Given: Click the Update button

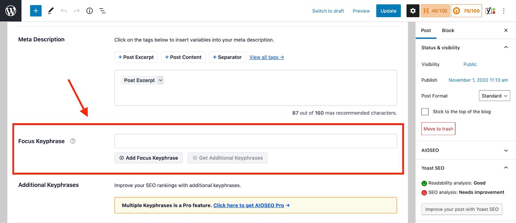Looking at the screenshot, I should pyautogui.click(x=388, y=11).
